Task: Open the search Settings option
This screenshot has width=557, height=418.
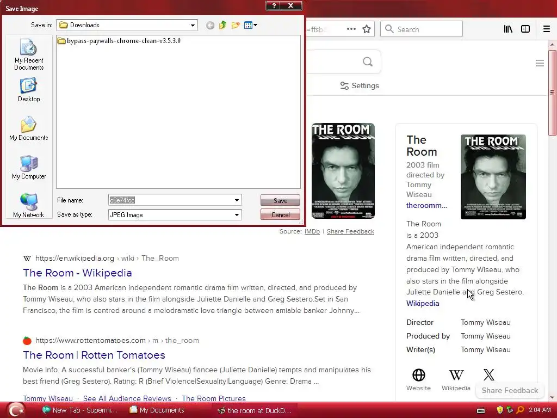Action: point(360,85)
